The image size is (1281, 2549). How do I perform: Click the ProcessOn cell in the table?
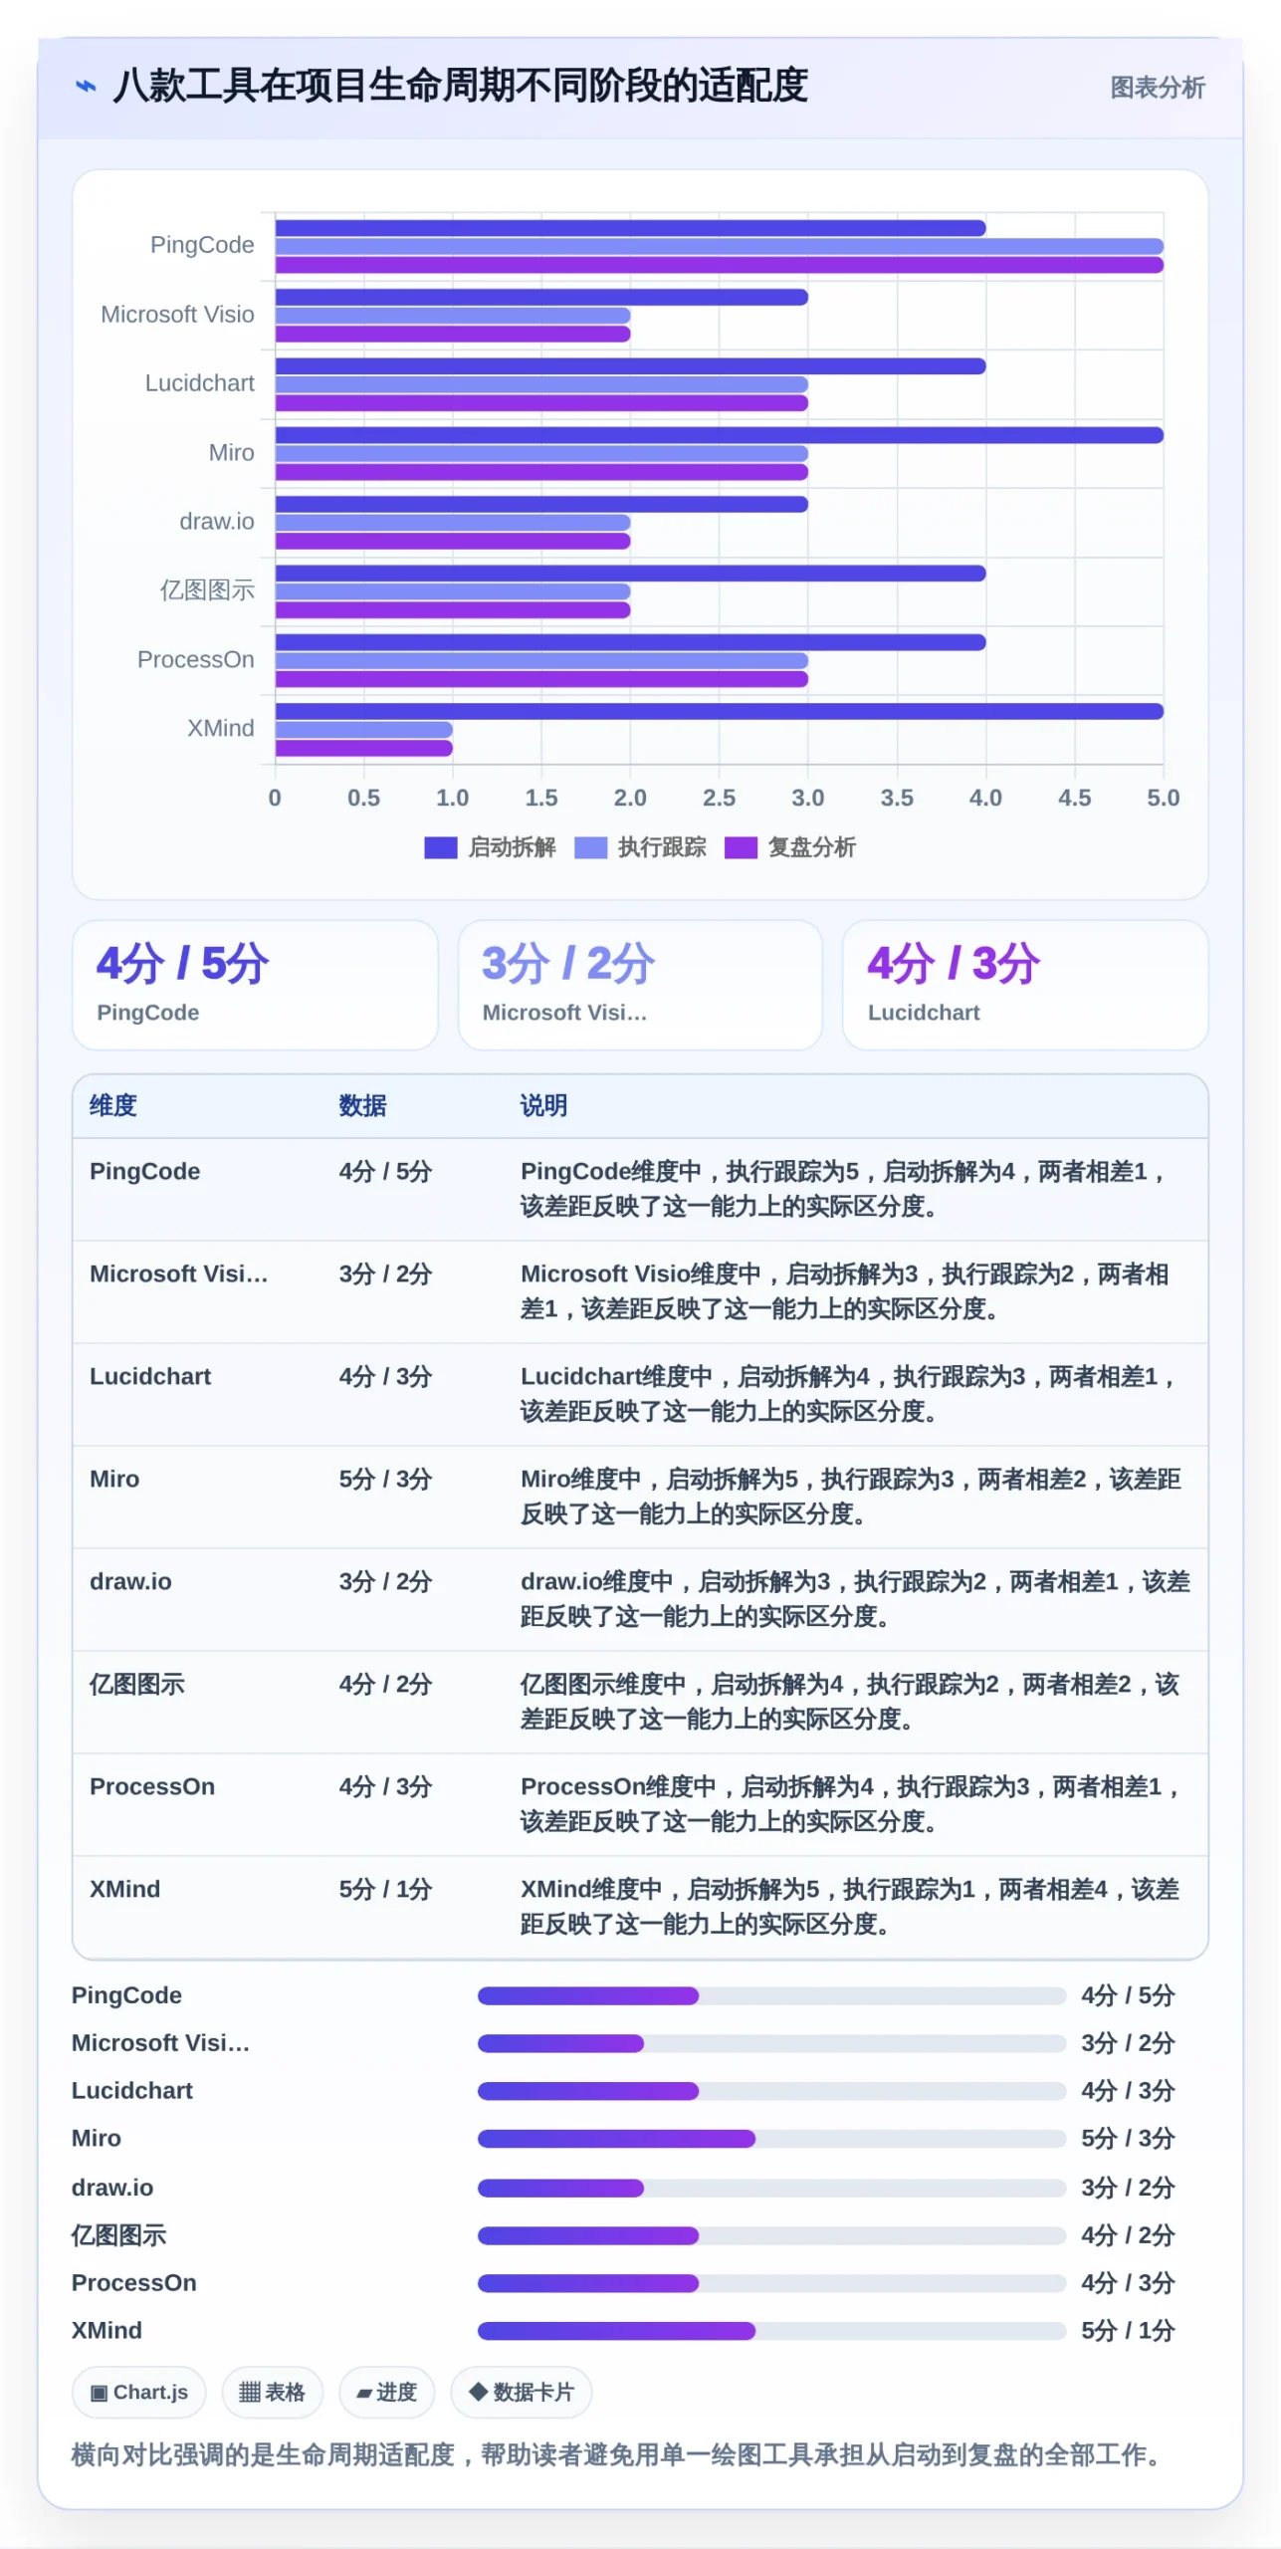(152, 1786)
